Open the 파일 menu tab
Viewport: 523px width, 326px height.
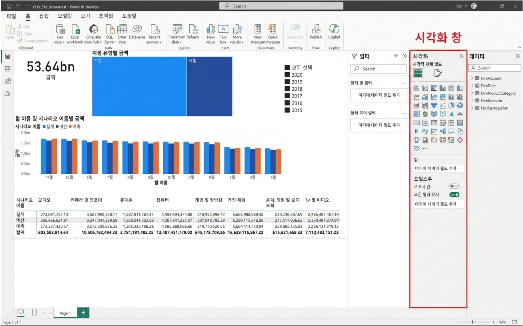11,16
